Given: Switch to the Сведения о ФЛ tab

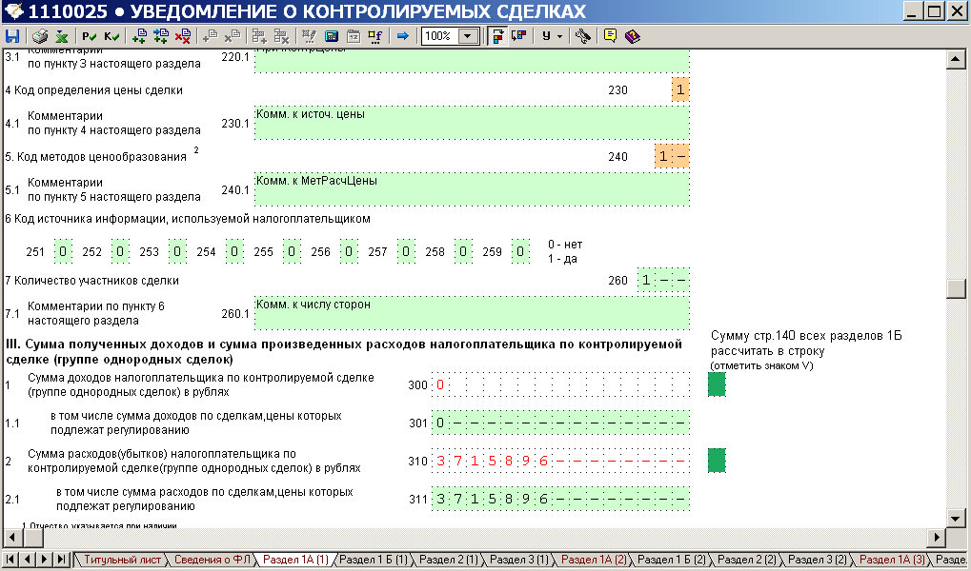Looking at the screenshot, I should click(212, 560).
